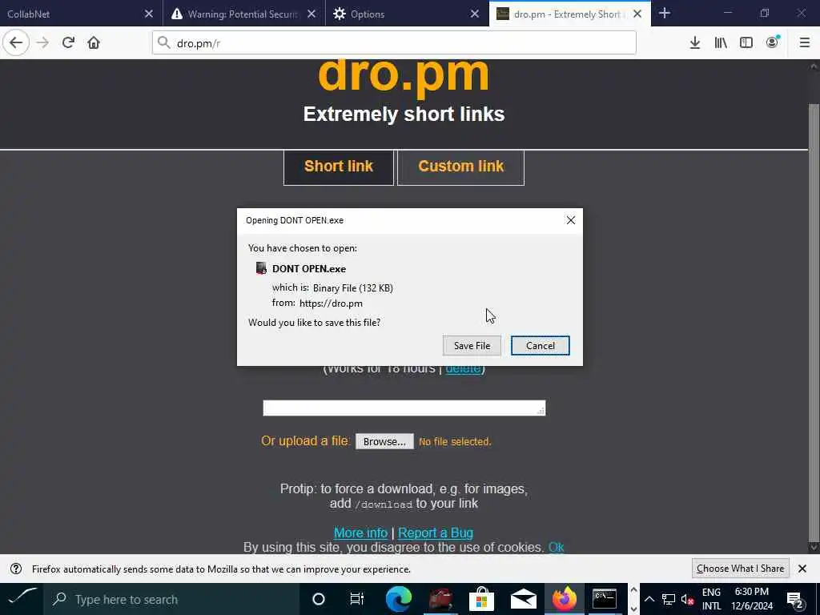Open the Action Center notifications icon

click(794, 599)
